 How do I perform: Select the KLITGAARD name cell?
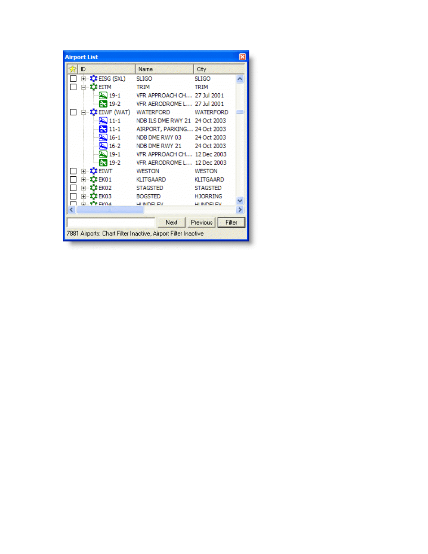pyautogui.click(x=151, y=179)
